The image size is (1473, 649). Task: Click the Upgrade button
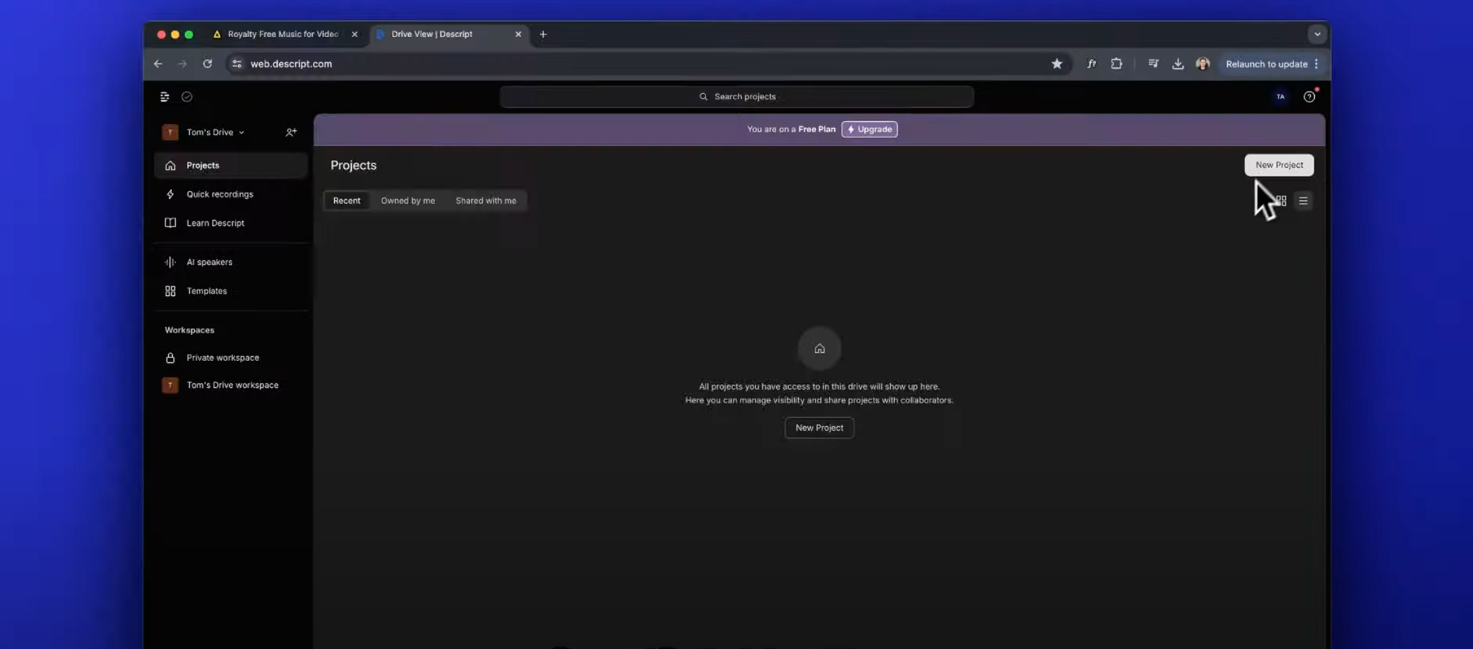(x=870, y=130)
